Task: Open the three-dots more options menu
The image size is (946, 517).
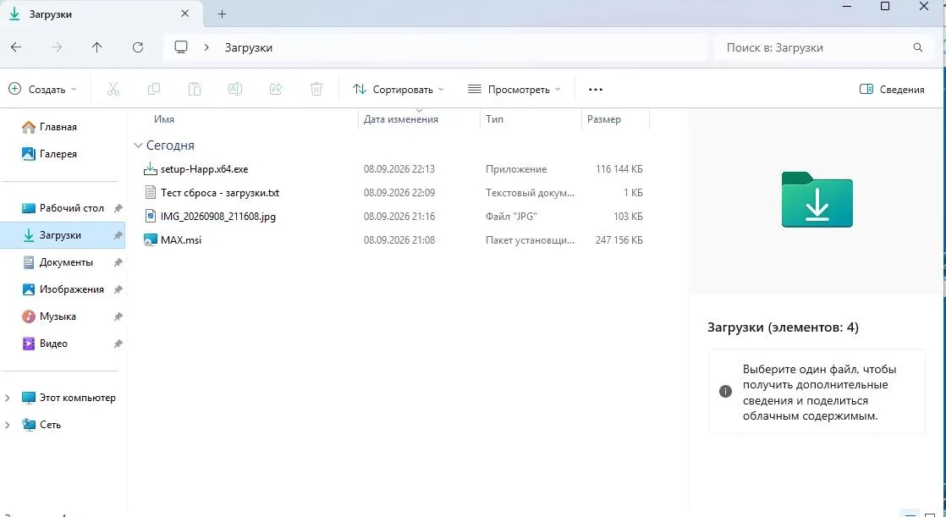Action: point(596,90)
